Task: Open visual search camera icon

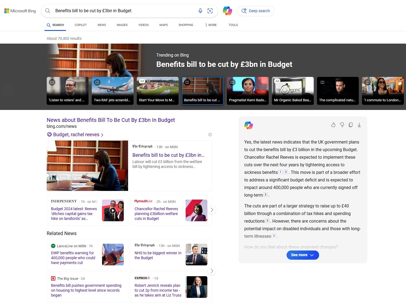Action: [x=210, y=11]
